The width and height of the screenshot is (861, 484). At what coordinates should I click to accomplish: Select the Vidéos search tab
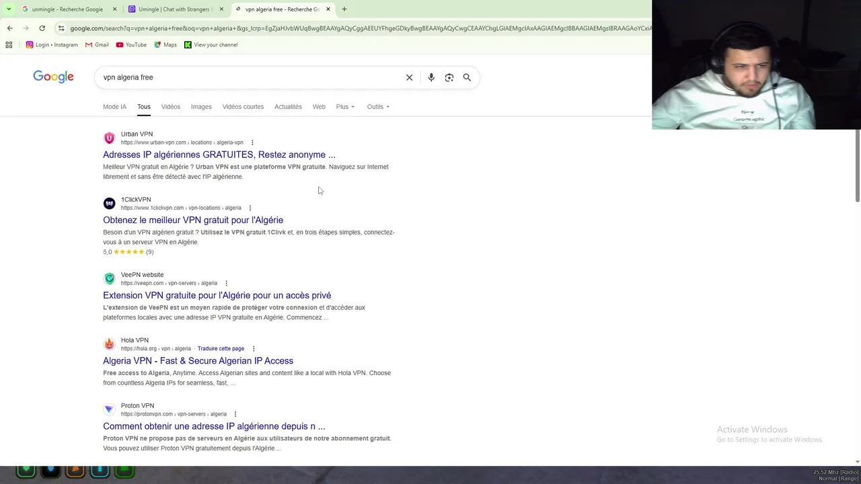point(170,107)
